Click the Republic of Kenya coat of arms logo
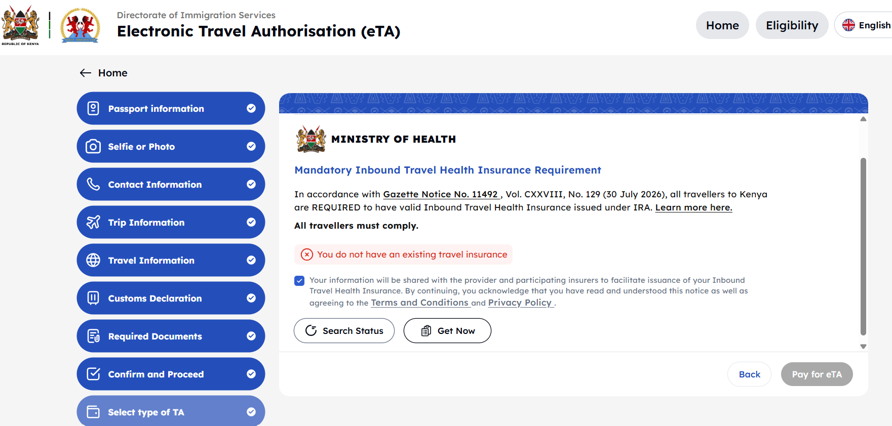This screenshot has height=426, width=892. (x=20, y=25)
